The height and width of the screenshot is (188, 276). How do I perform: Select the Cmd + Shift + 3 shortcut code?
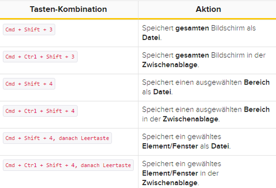tap(29, 29)
